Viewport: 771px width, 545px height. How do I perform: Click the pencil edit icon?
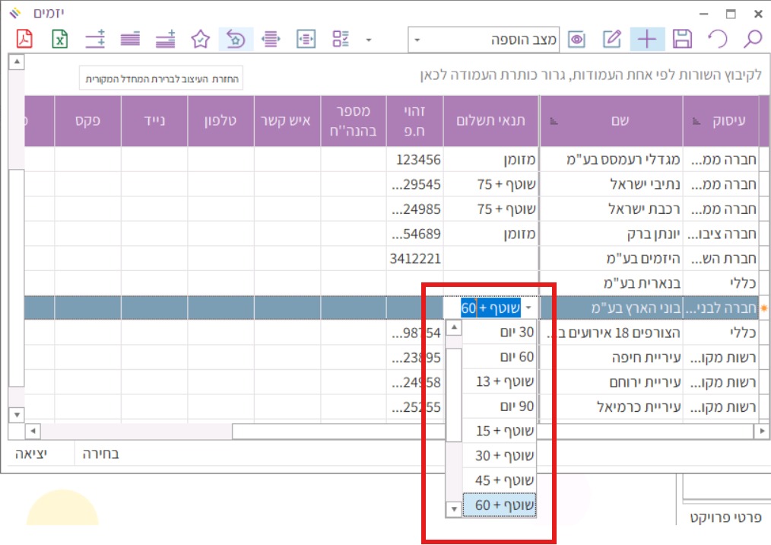[x=612, y=40]
